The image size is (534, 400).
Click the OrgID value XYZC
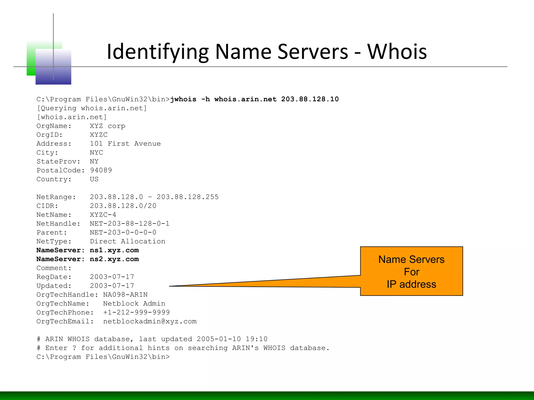tap(99, 135)
